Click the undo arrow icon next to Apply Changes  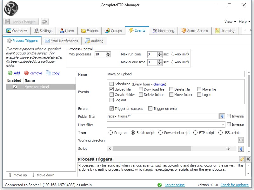click(x=44, y=22)
